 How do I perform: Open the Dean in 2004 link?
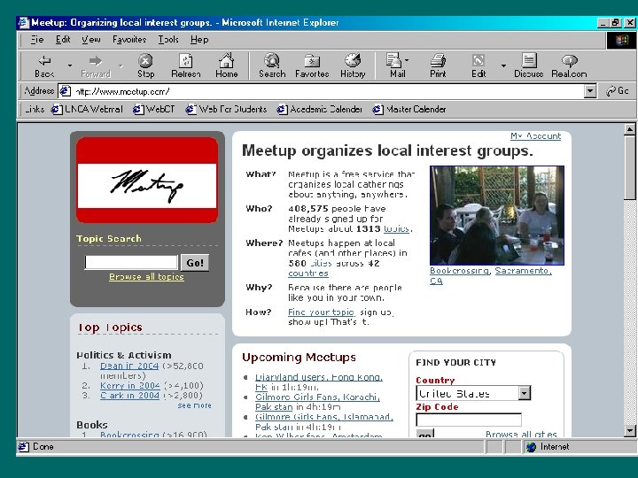(129, 366)
